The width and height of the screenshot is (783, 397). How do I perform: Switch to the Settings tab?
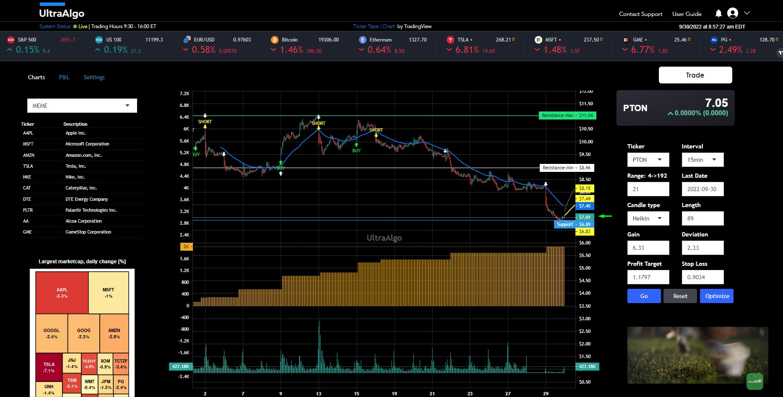pos(94,77)
